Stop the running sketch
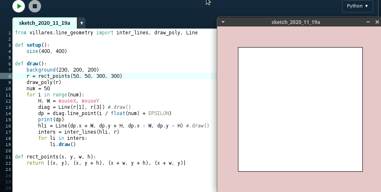Image resolution: width=381 pixels, height=192 pixels. click(35, 6)
